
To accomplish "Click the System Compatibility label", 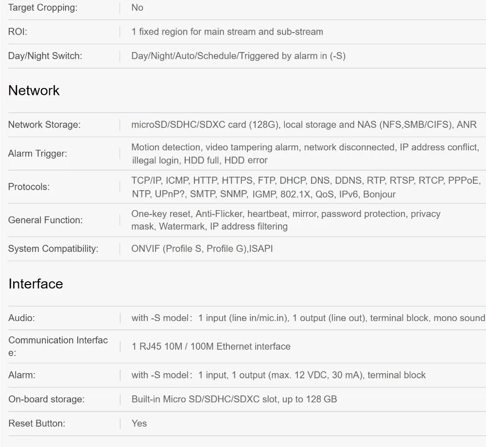I will click(53, 249).
